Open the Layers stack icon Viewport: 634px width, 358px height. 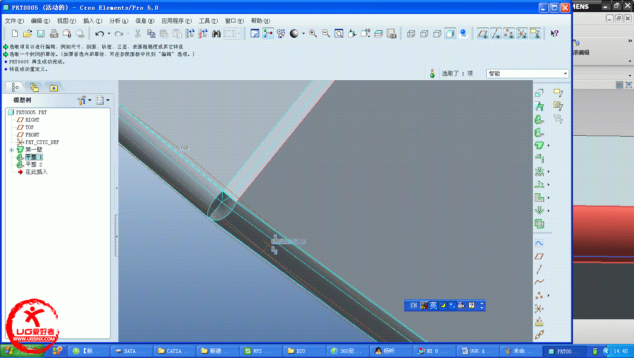pos(378,34)
